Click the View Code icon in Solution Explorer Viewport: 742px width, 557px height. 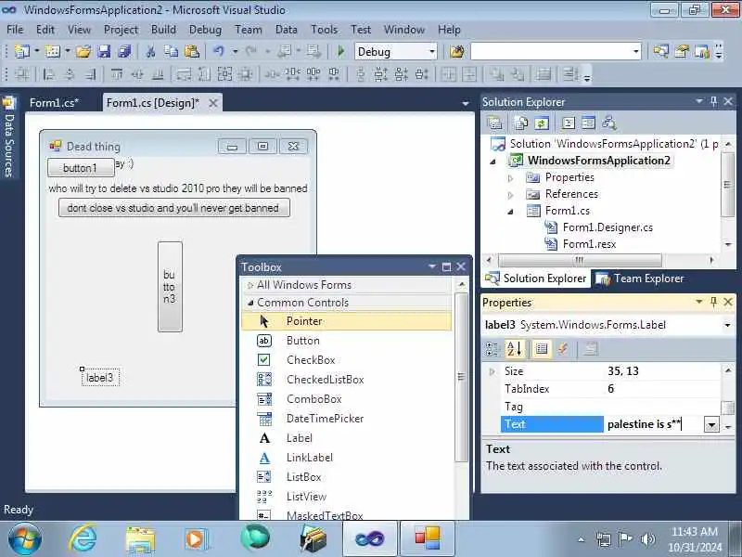tap(569, 123)
